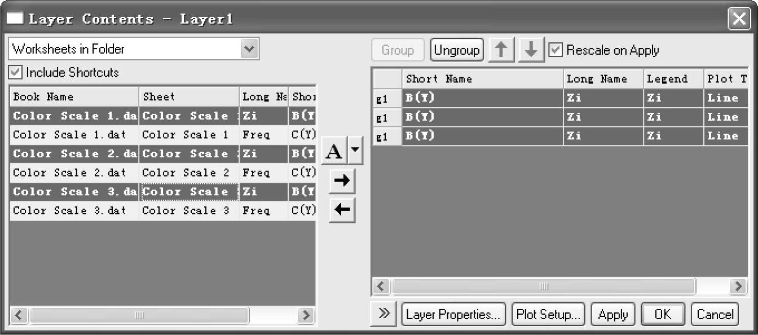Open Layer Properties dialog

coord(453,314)
